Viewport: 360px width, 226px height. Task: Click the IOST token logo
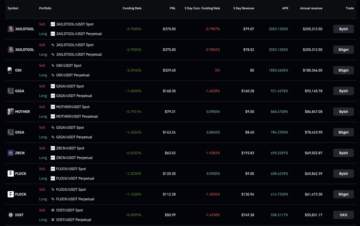(x=10, y=215)
